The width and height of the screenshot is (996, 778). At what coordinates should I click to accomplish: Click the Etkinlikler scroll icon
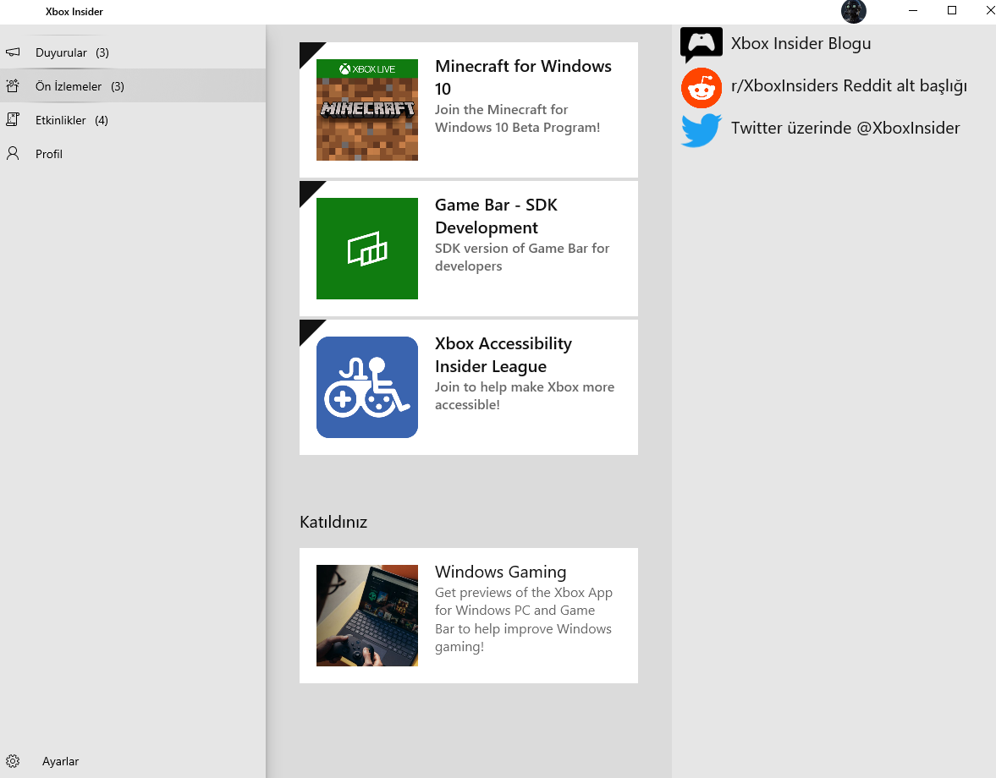[x=13, y=119]
